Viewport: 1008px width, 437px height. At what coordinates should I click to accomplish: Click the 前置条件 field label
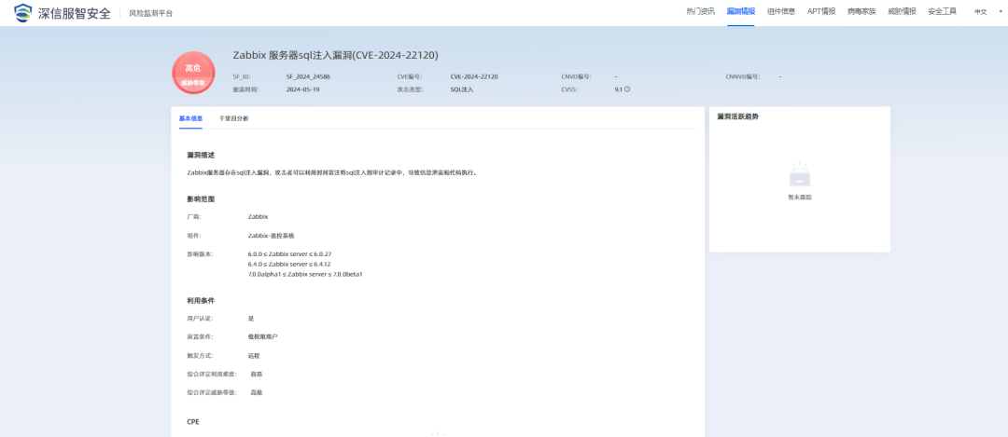click(x=200, y=336)
